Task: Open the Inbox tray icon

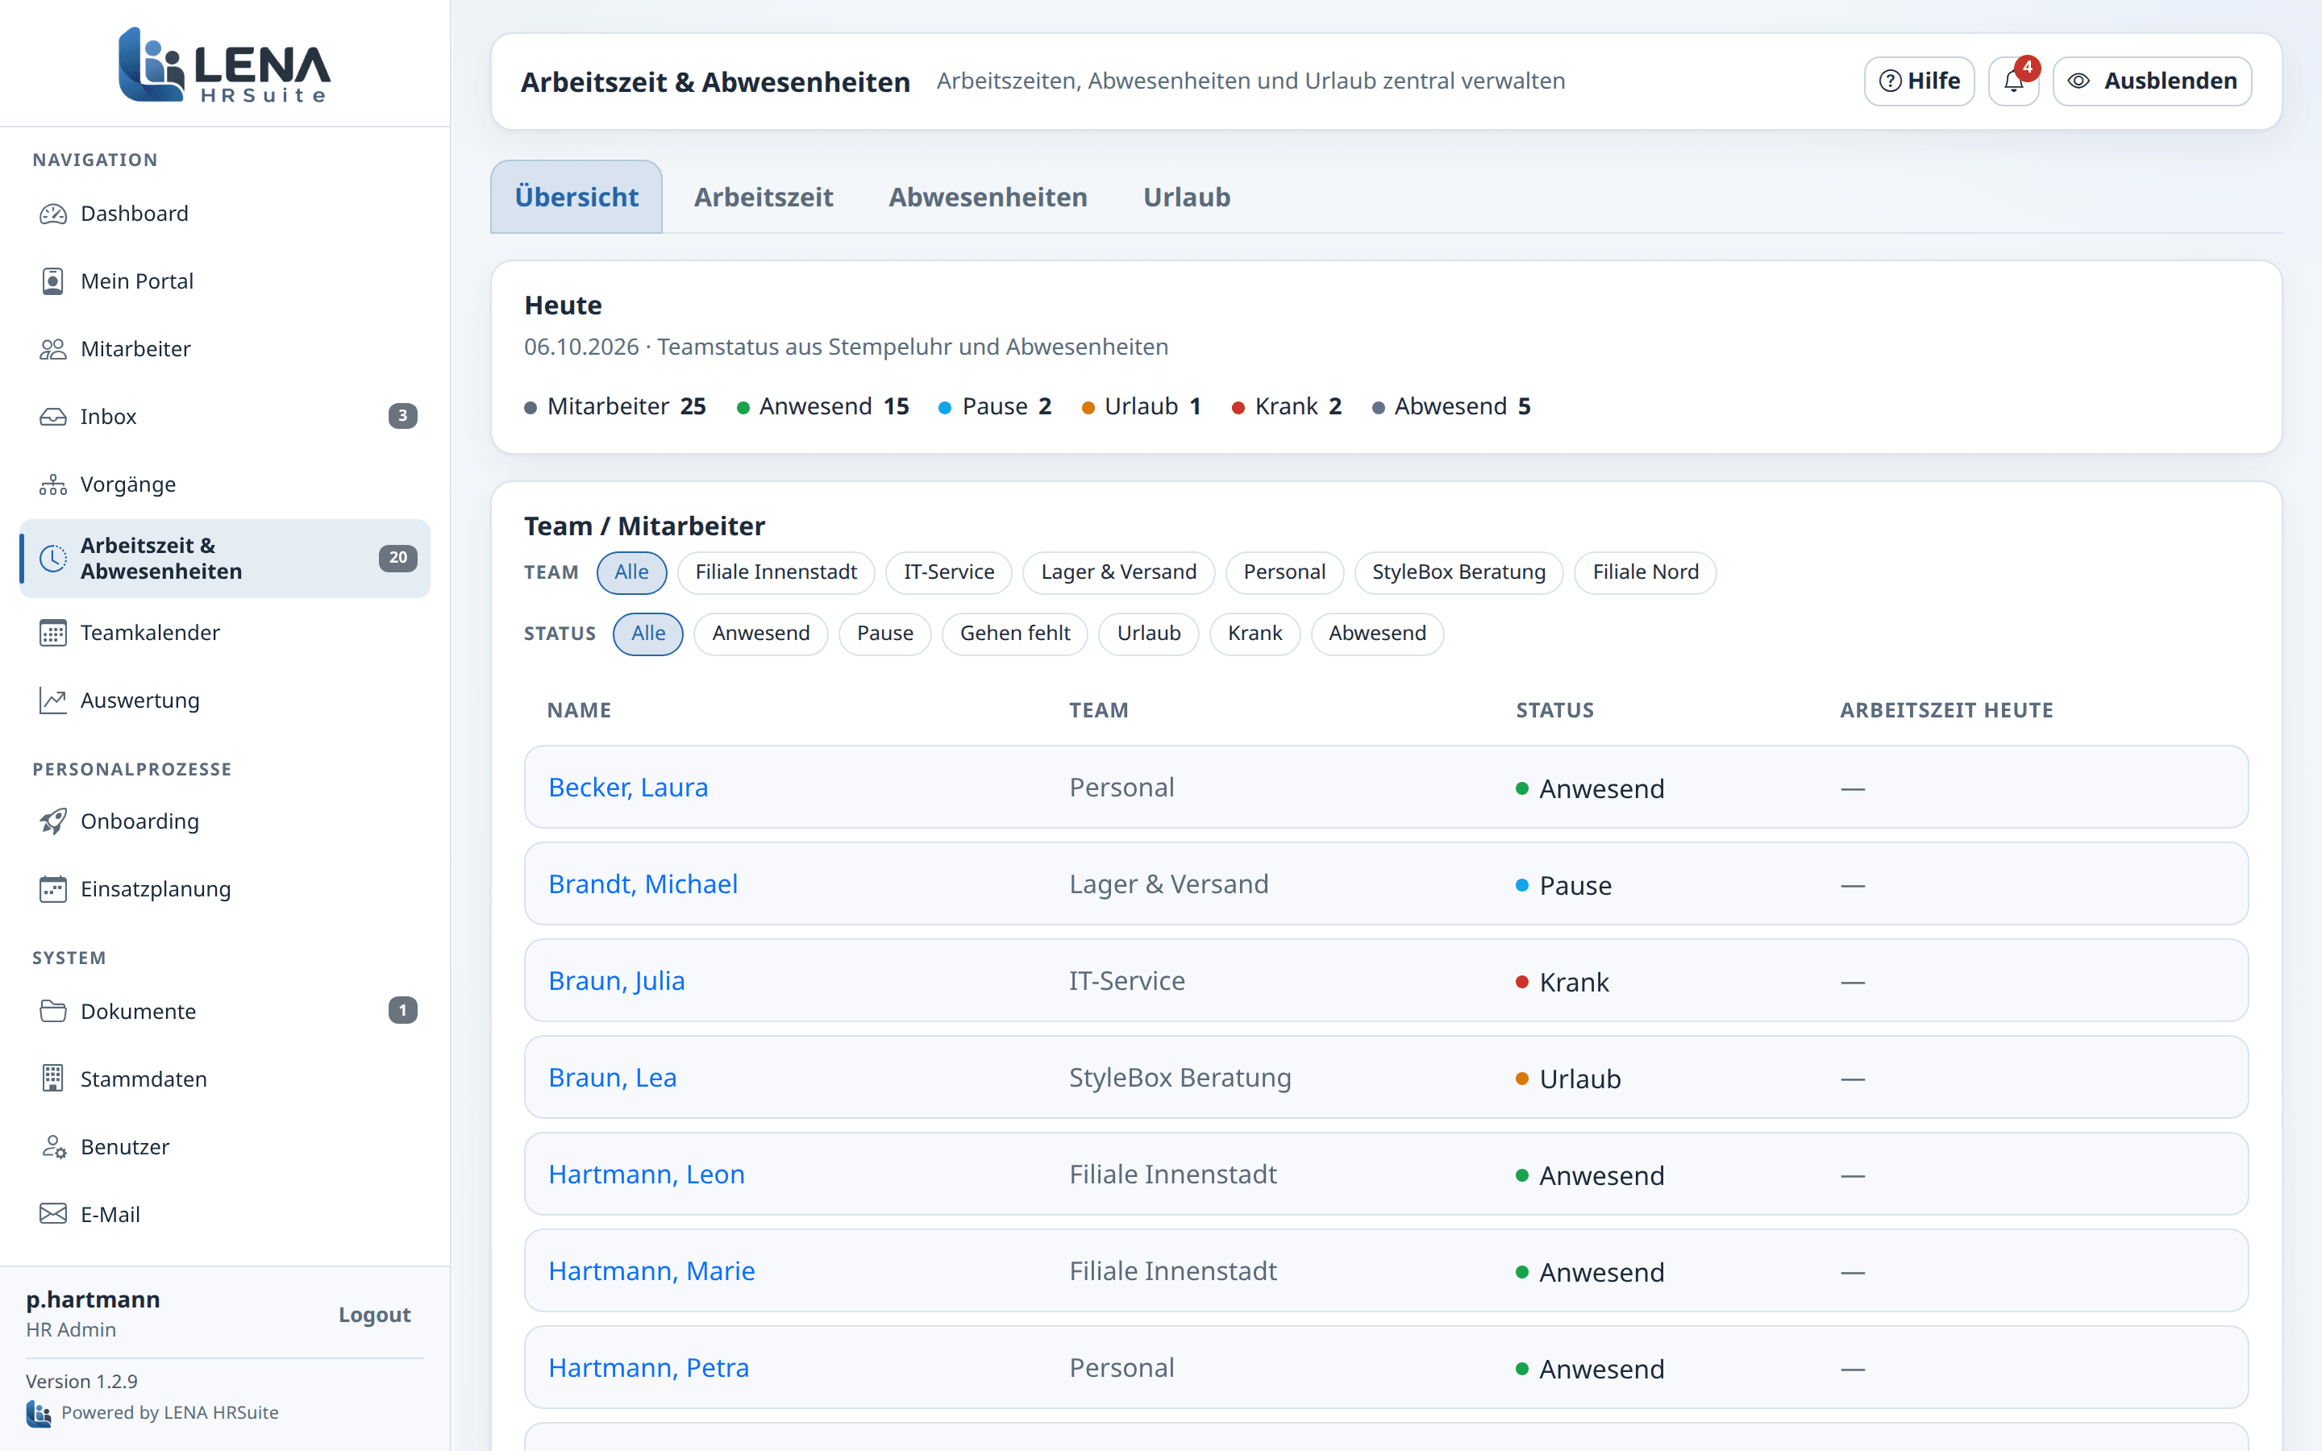Action: pyautogui.click(x=52, y=417)
